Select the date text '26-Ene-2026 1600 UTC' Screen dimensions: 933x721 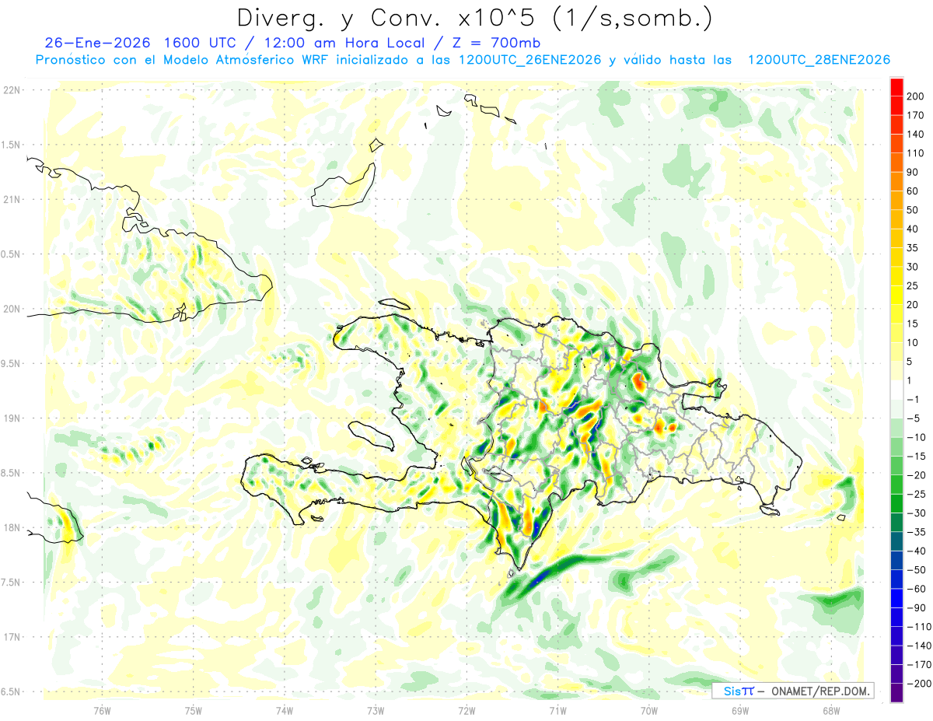(x=138, y=43)
